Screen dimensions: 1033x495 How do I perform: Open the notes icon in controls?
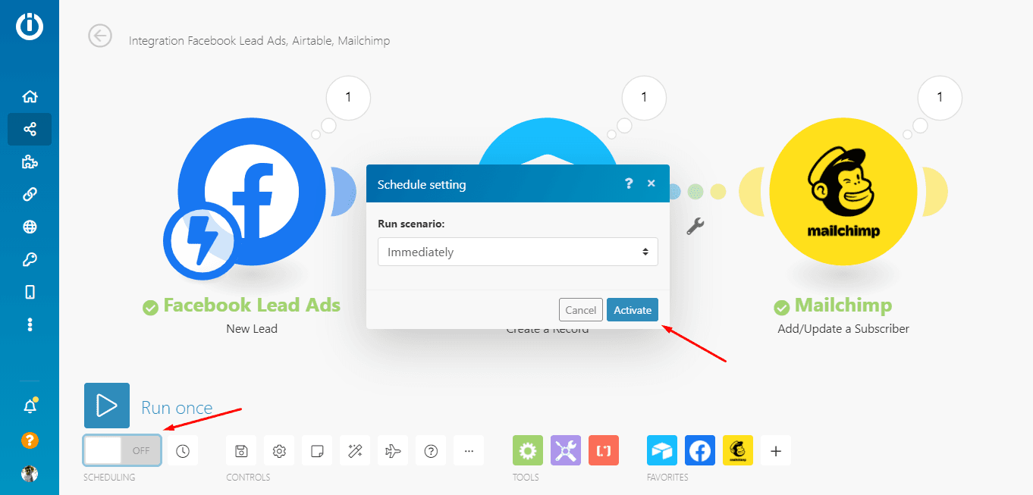(317, 451)
